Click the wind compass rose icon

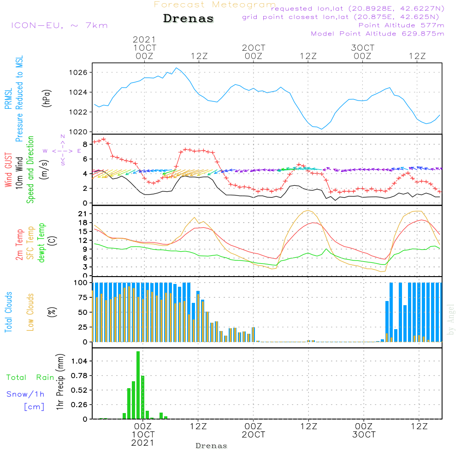[63, 150]
